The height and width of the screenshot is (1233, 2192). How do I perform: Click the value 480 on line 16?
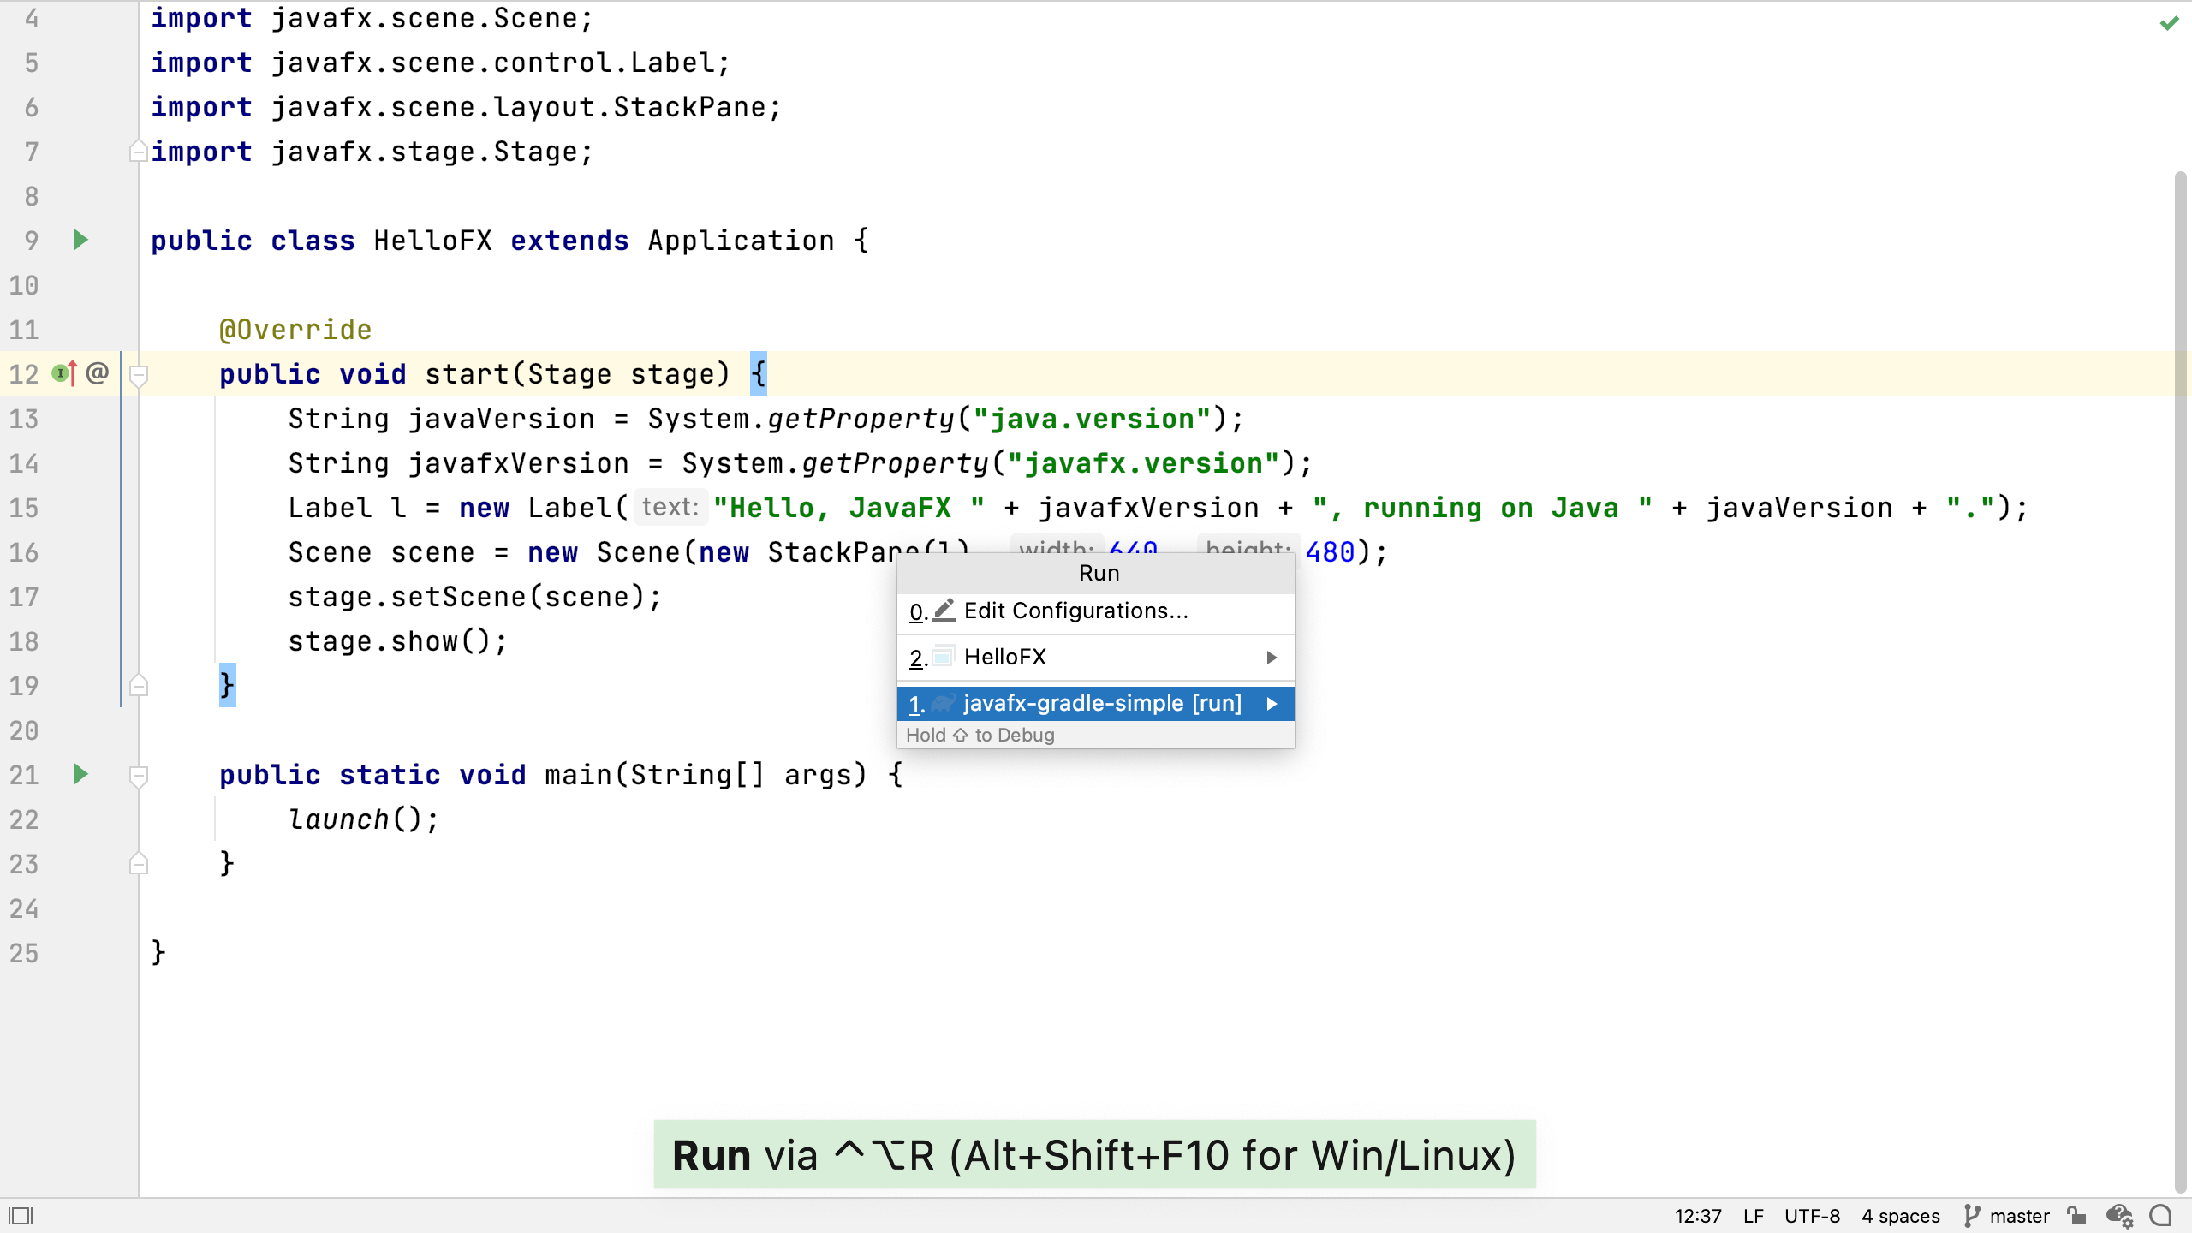click(x=1330, y=552)
